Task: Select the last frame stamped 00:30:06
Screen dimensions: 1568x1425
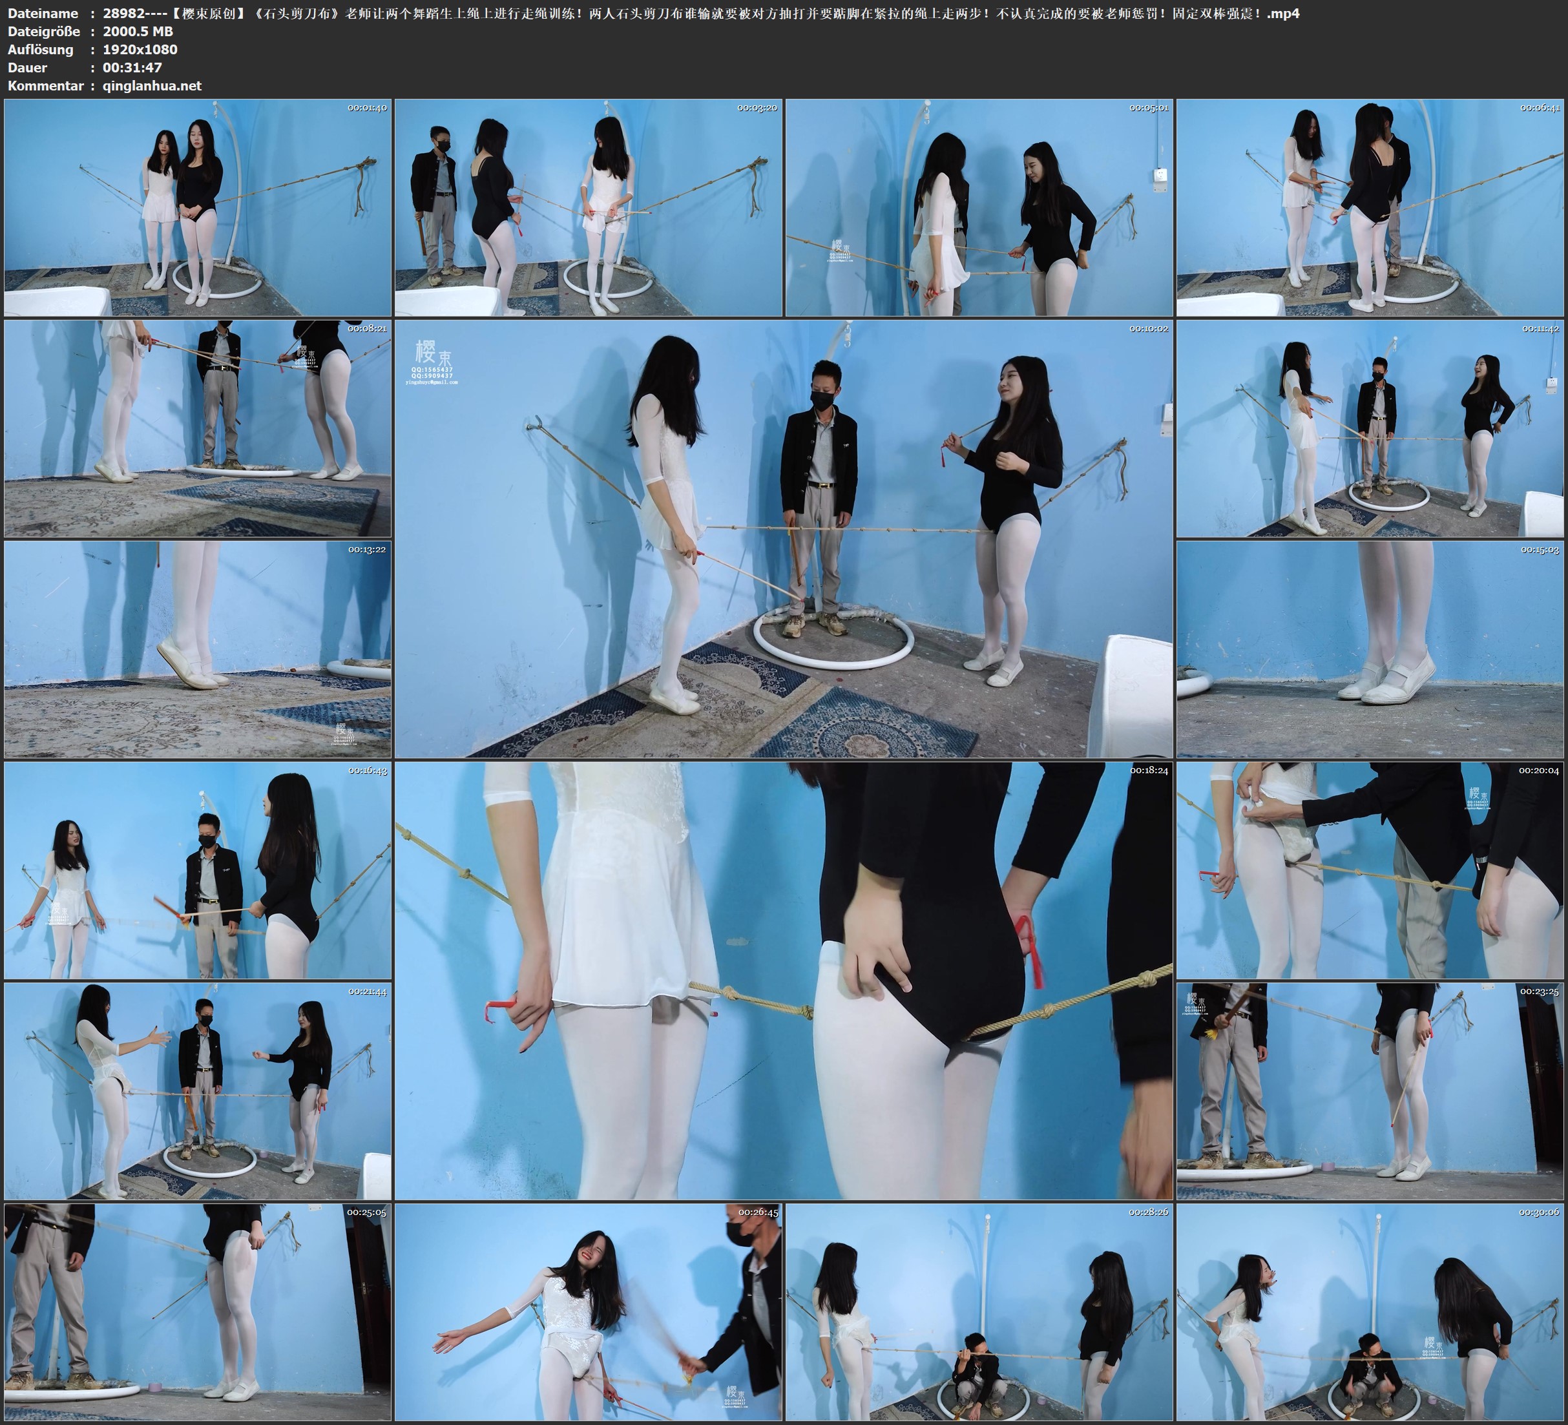Action: pyautogui.click(x=1370, y=1311)
